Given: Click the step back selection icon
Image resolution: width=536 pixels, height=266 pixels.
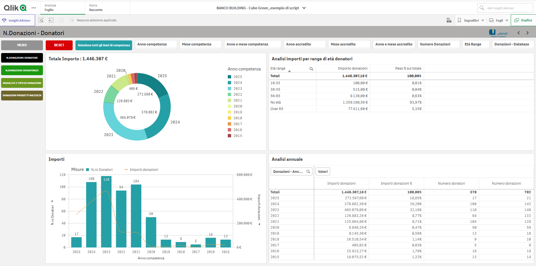Looking at the screenshot, I should point(51,20).
